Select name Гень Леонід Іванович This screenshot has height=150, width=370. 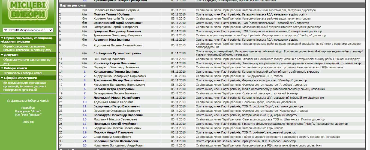point(109,59)
